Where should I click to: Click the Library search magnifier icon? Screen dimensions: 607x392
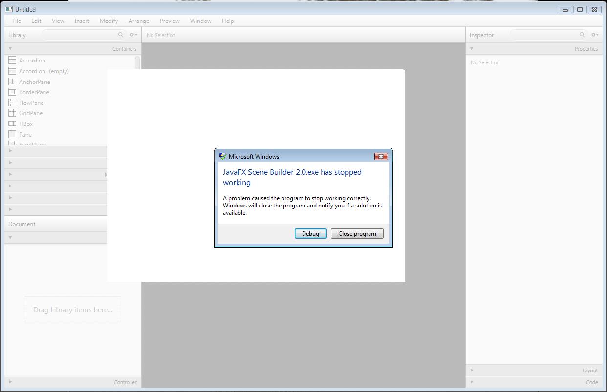tap(121, 35)
